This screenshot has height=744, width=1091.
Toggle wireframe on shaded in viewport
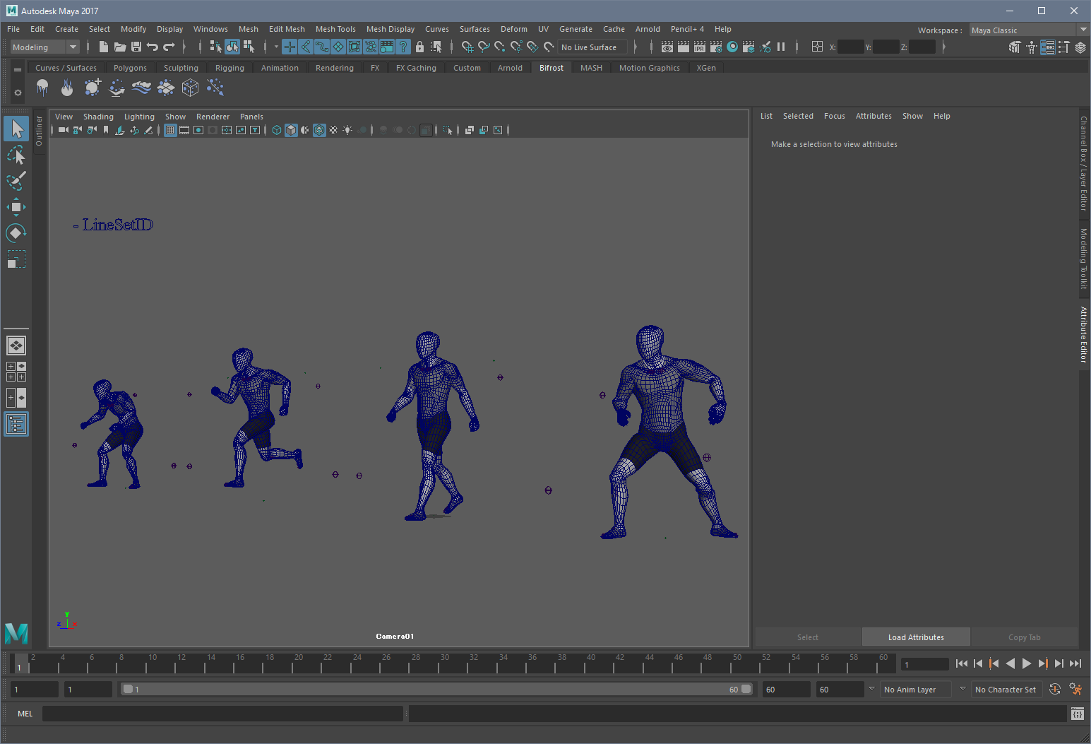319,130
